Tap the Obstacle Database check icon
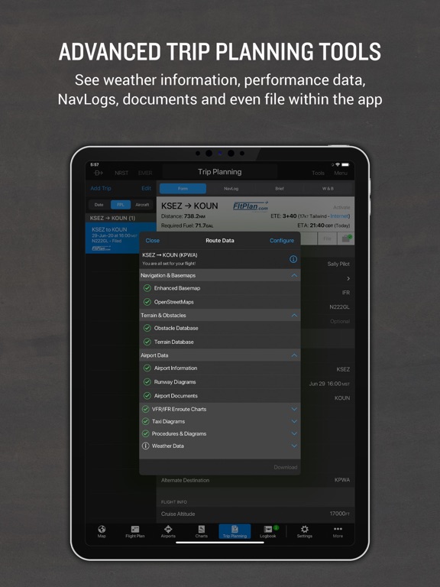 coord(147,328)
